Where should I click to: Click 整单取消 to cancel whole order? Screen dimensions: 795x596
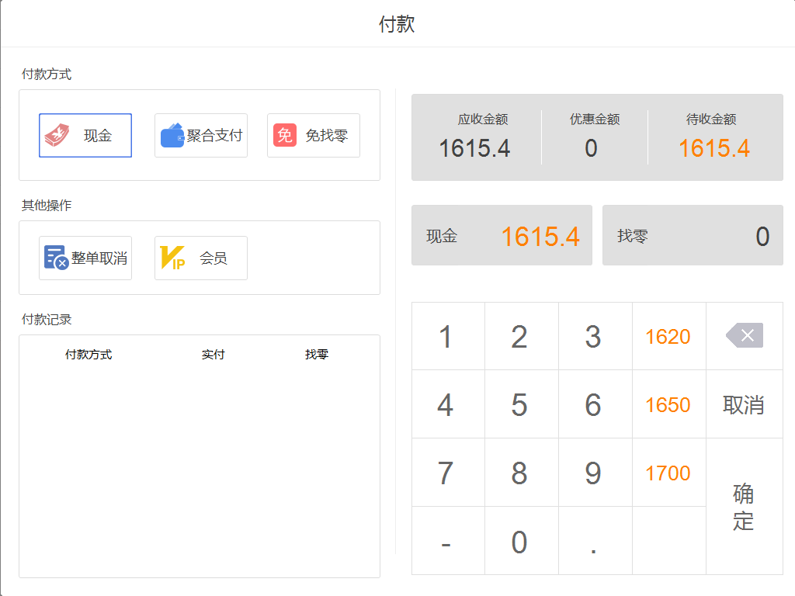point(85,258)
